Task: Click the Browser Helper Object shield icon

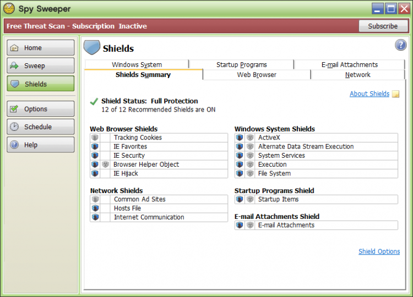Action: click(x=95, y=164)
